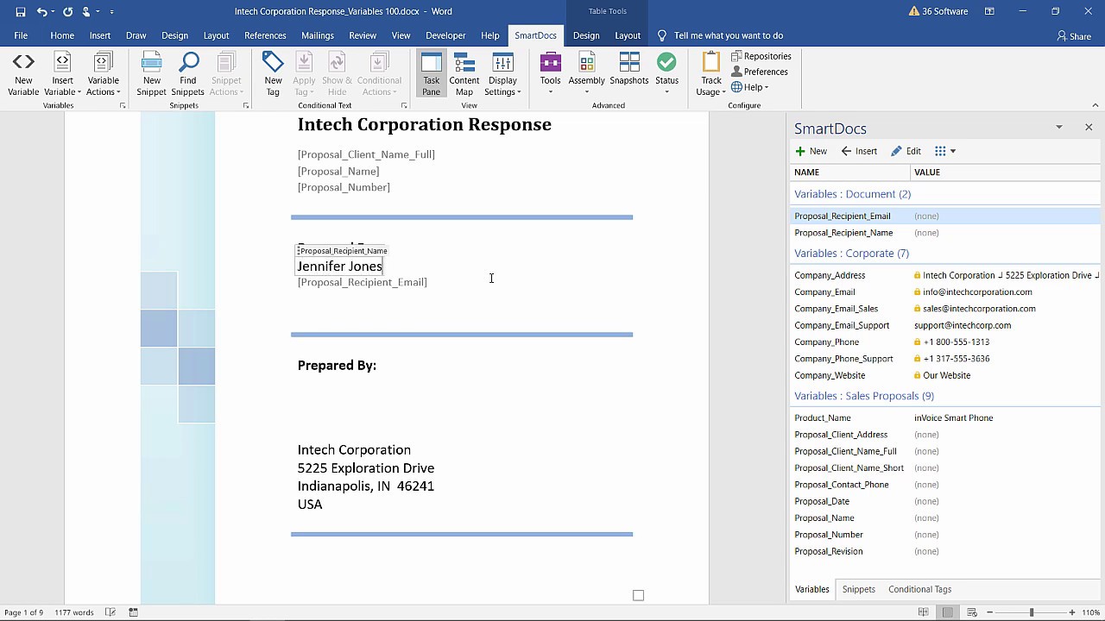
Task: Open the Table Tools Design tab
Action: coord(586,35)
